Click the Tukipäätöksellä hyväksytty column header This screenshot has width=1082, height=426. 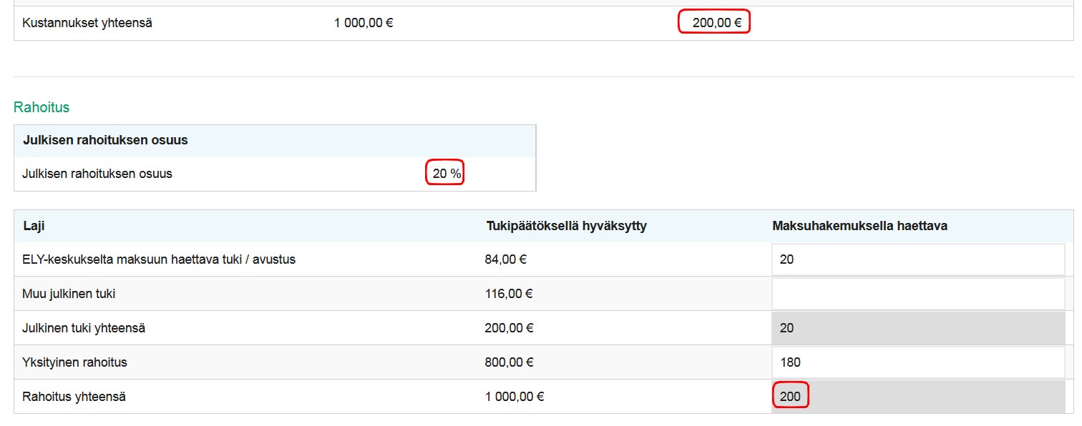(x=565, y=226)
